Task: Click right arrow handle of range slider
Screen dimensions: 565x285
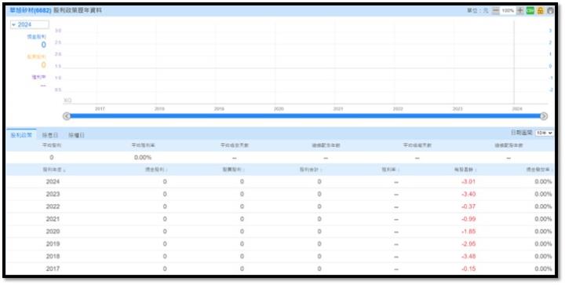Action: (544, 116)
